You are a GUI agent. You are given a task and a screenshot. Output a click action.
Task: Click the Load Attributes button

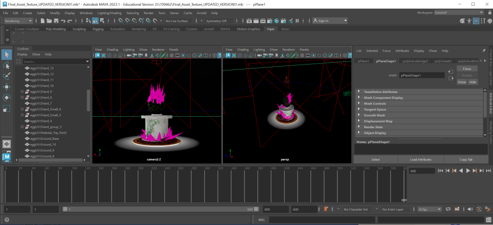pos(420,159)
